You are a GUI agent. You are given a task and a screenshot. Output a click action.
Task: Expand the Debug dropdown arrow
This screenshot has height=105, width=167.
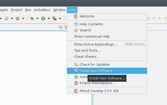click(x=38, y=19)
